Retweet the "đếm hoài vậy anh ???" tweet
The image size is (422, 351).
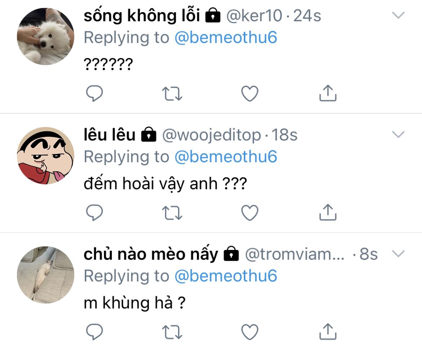[172, 212]
